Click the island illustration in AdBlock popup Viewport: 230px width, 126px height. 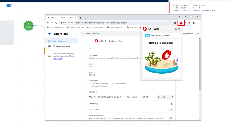coord(162,62)
